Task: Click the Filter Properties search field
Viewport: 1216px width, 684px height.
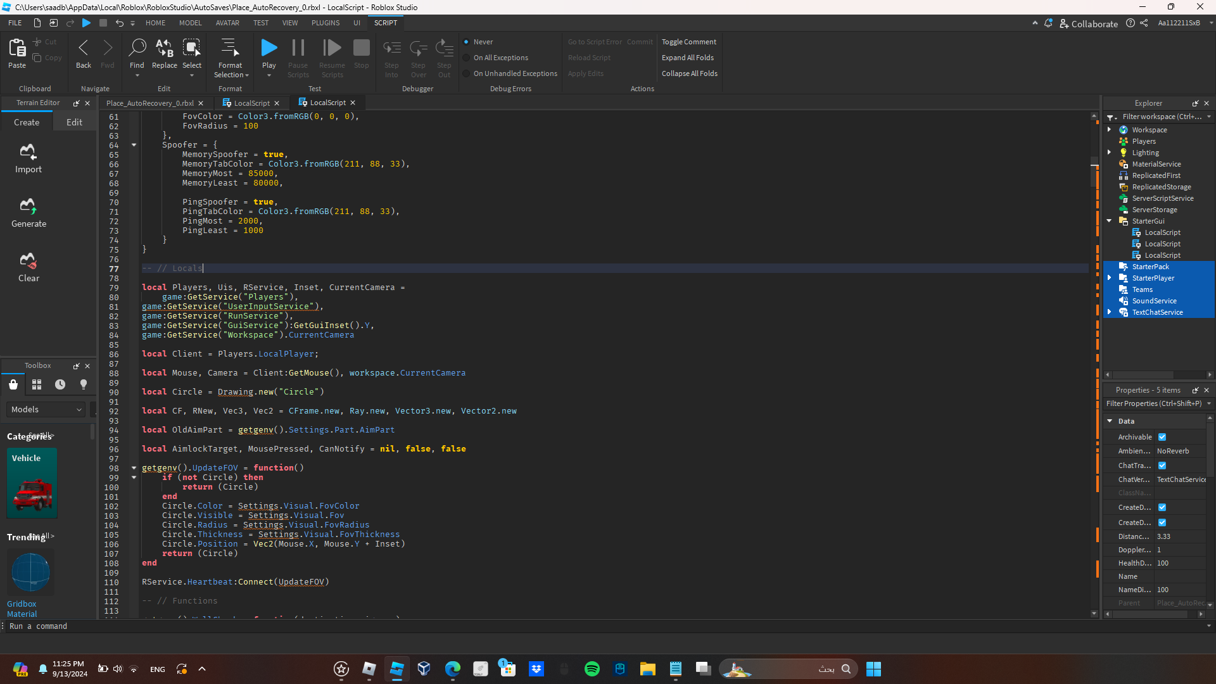Action: click(x=1154, y=403)
